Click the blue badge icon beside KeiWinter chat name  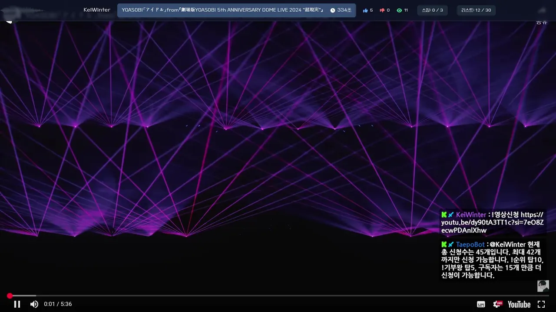[x=451, y=214]
